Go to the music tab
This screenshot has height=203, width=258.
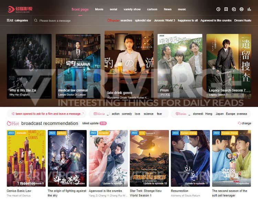pos(182,9)
